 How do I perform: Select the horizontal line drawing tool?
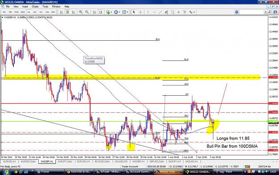click(154, 12)
